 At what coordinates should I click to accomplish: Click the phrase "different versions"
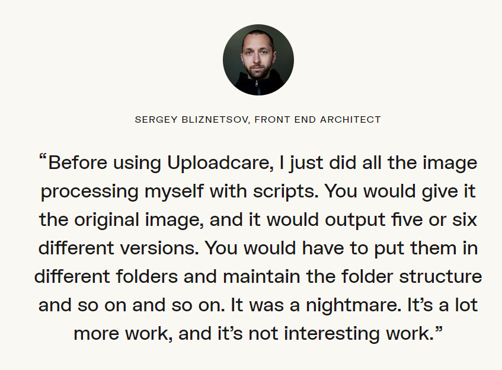(117, 248)
